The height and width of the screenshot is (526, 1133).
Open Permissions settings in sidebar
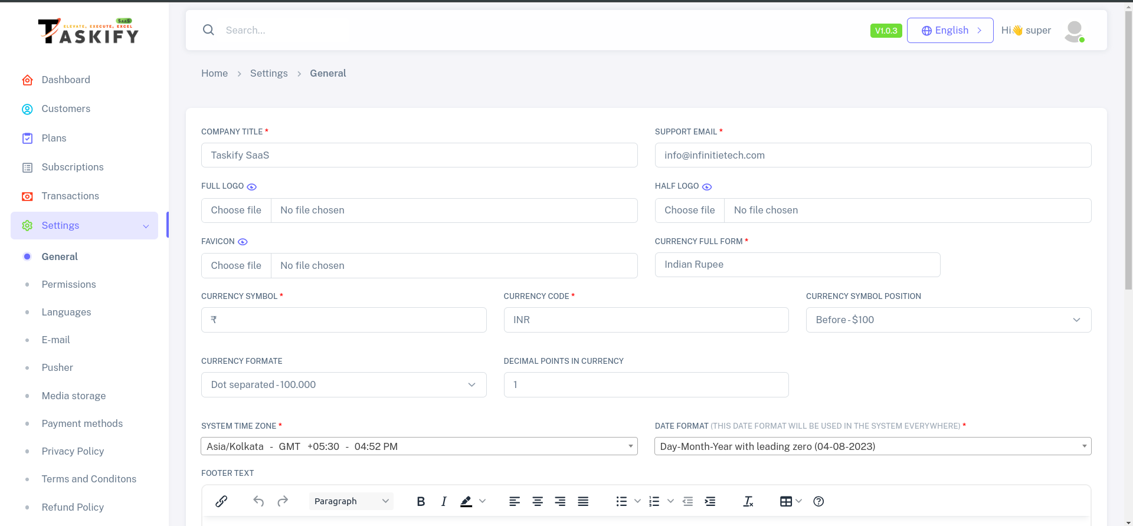coord(68,284)
